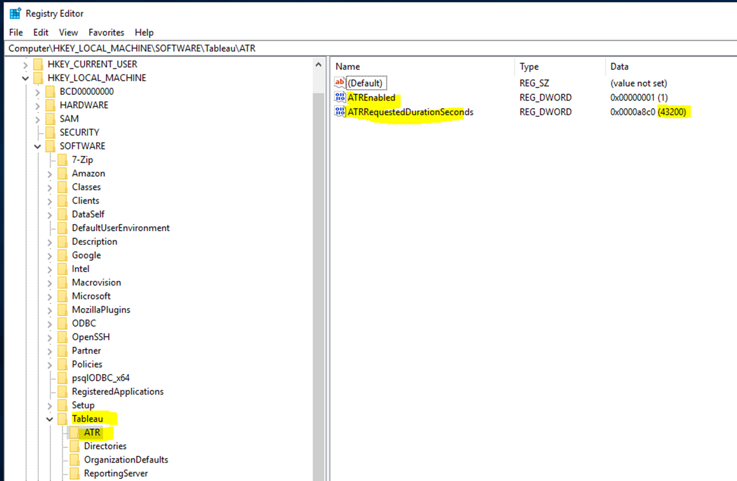This screenshot has height=481, width=737.
Task: Click the Microsoft folder icon
Action: (64, 296)
